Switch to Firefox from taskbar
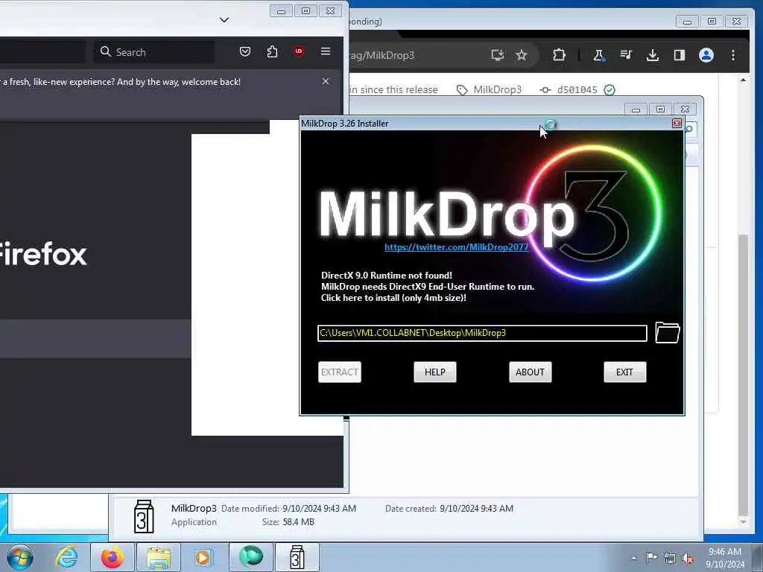 (x=113, y=557)
